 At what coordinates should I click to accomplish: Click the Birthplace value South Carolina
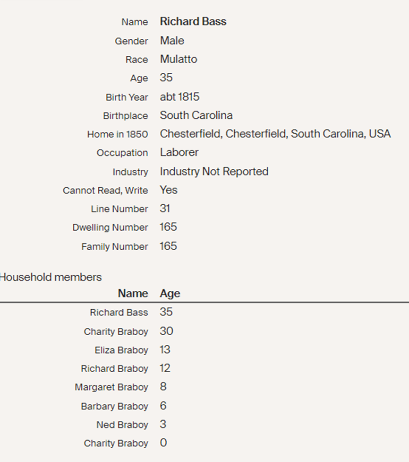[196, 115]
